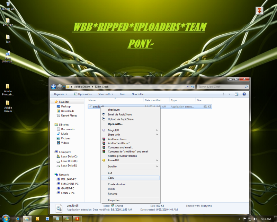Select Email via RapidShare
Viewport: 277px width, 222px height.
130,114
